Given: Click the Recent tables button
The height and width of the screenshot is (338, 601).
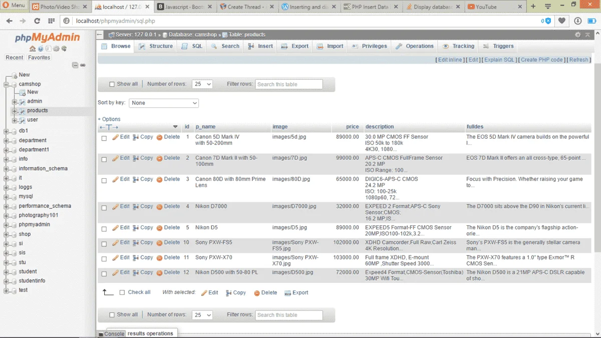Looking at the screenshot, I should [14, 58].
